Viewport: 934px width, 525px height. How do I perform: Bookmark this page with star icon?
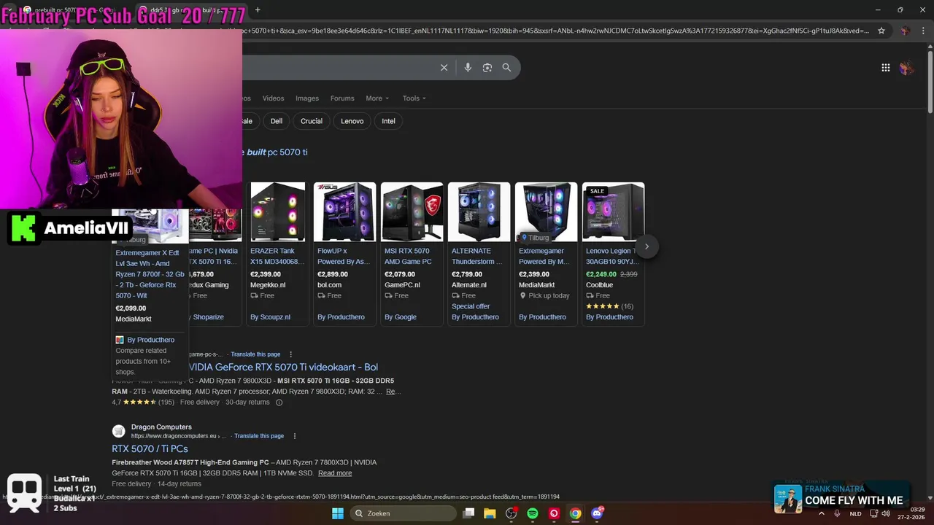[881, 31]
